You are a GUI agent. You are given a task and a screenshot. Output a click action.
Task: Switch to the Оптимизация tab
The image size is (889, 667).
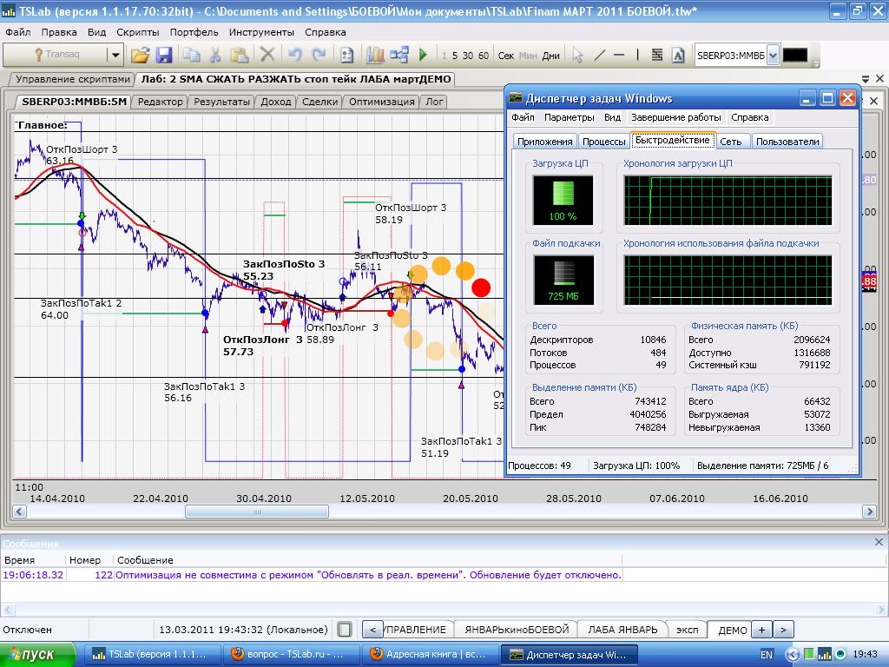(382, 102)
